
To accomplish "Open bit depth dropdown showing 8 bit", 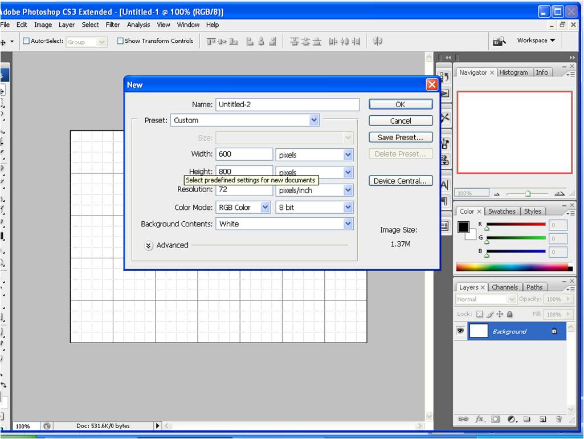I will coord(314,207).
